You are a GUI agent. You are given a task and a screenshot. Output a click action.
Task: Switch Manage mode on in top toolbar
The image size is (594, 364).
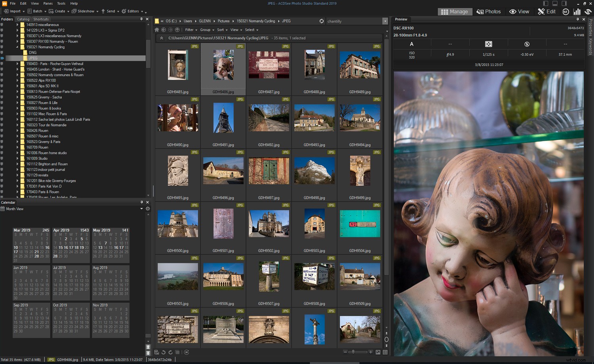(455, 11)
